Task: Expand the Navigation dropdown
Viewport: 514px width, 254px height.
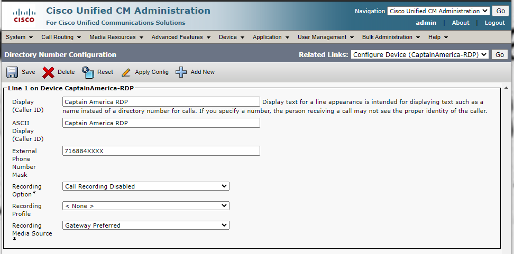Action: pos(438,11)
